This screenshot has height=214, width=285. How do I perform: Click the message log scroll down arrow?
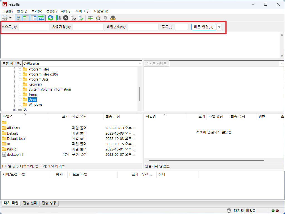point(282,56)
